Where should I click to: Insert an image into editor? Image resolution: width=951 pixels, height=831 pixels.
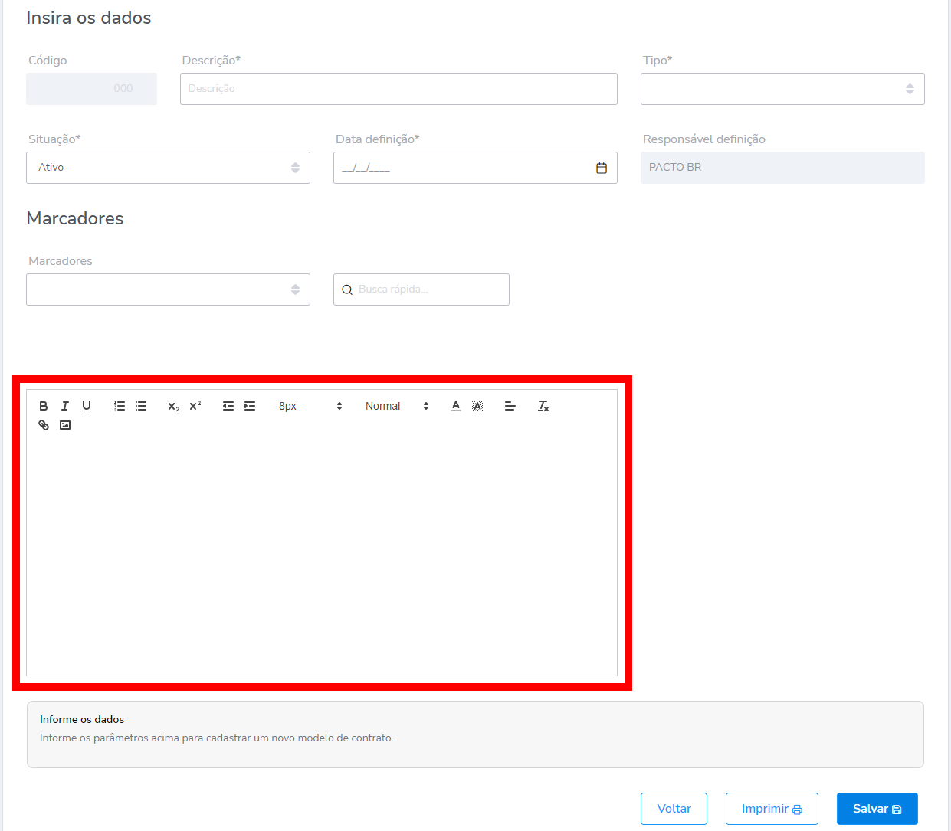65,425
